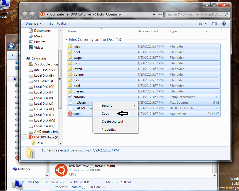Select AMD double bridge drive in navigation pane
Screen dimensions: 239x191
43,132
